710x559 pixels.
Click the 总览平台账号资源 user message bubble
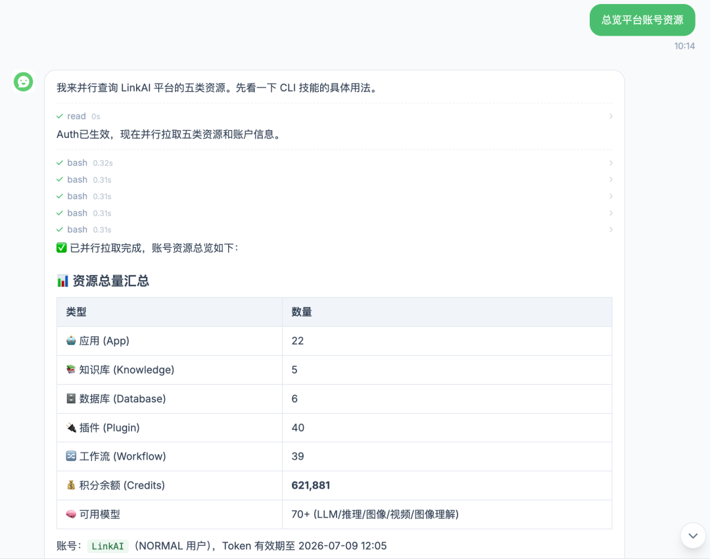click(642, 20)
